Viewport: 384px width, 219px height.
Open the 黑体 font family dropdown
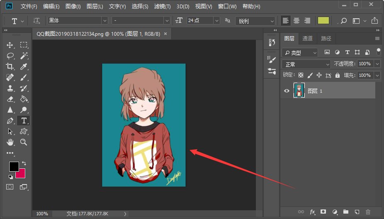pos(105,21)
